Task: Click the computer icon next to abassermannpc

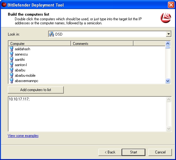Action: coord(12,80)
